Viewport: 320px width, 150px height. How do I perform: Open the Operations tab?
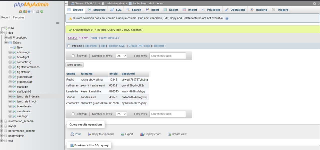coord(235,10)
